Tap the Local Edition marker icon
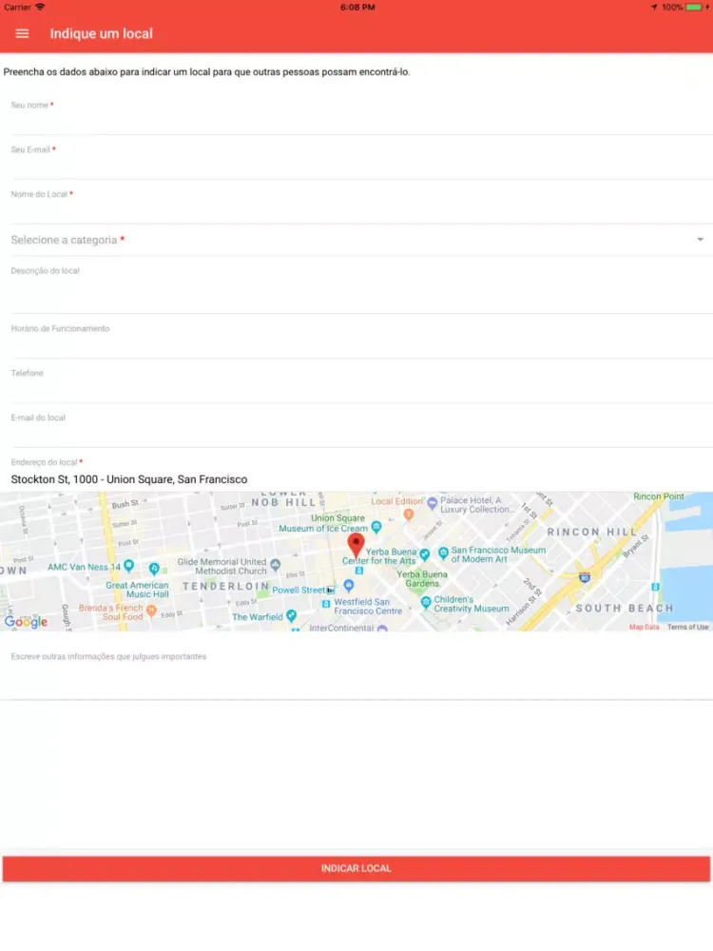The width and height of the screenshot is (713, 951). [x=409, y=514]
